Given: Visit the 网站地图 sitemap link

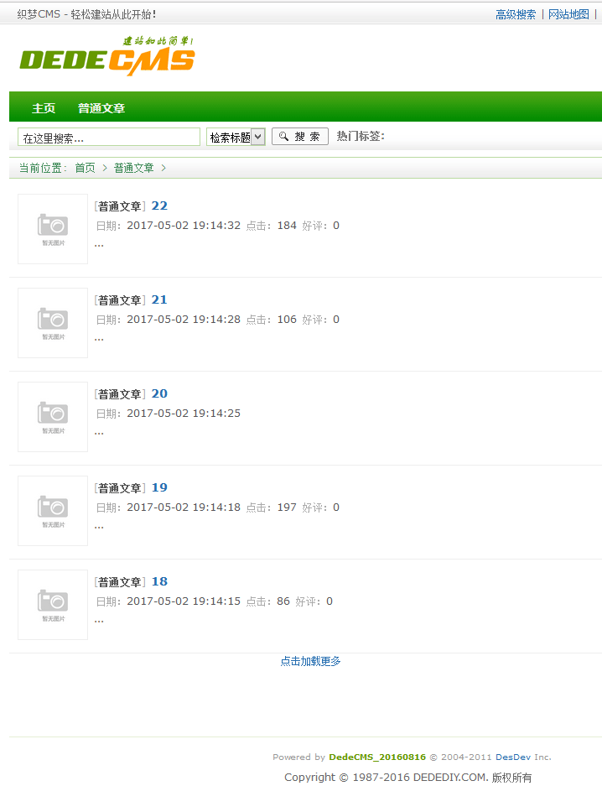Looking at the screenshot, I should [568, 14].
